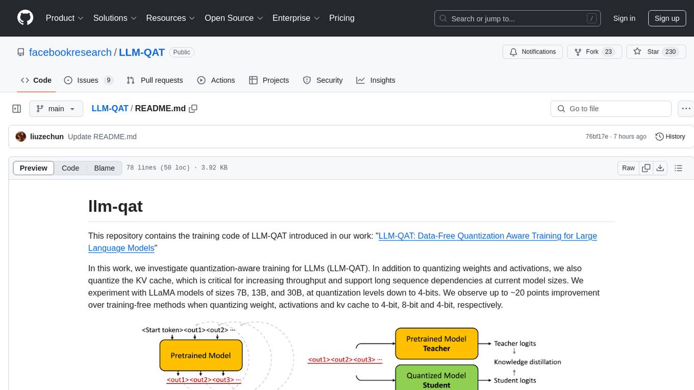
Task: Select the Preview view
Action: [34, 168]
